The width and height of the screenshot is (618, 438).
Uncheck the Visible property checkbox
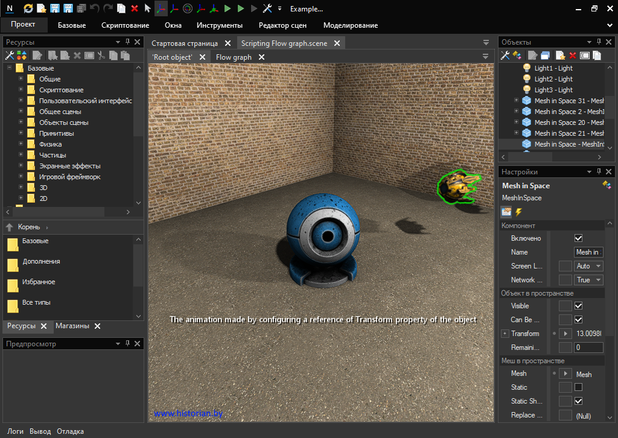[578, 306]
